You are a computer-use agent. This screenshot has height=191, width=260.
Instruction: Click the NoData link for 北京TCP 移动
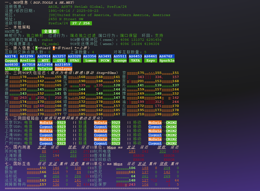[x=155, y=123]
